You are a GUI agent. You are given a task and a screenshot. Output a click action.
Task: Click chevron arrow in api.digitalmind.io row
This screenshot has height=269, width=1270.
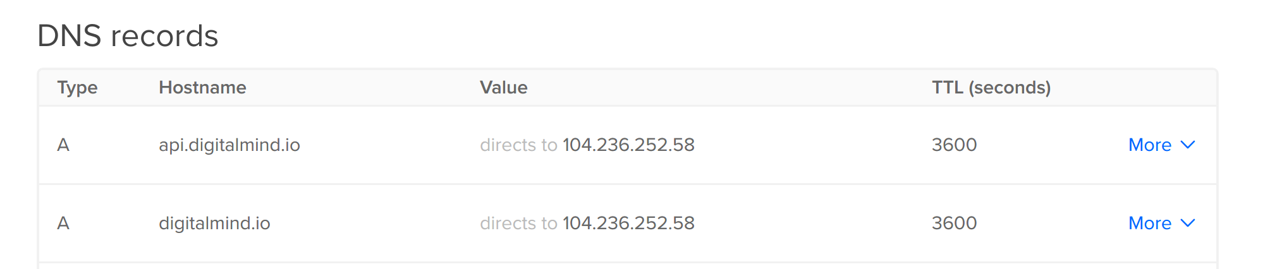pyautogui.click(x=1188, y=145)
